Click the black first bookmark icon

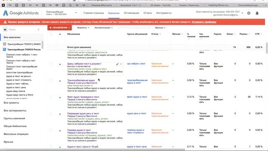click(3, 5)
